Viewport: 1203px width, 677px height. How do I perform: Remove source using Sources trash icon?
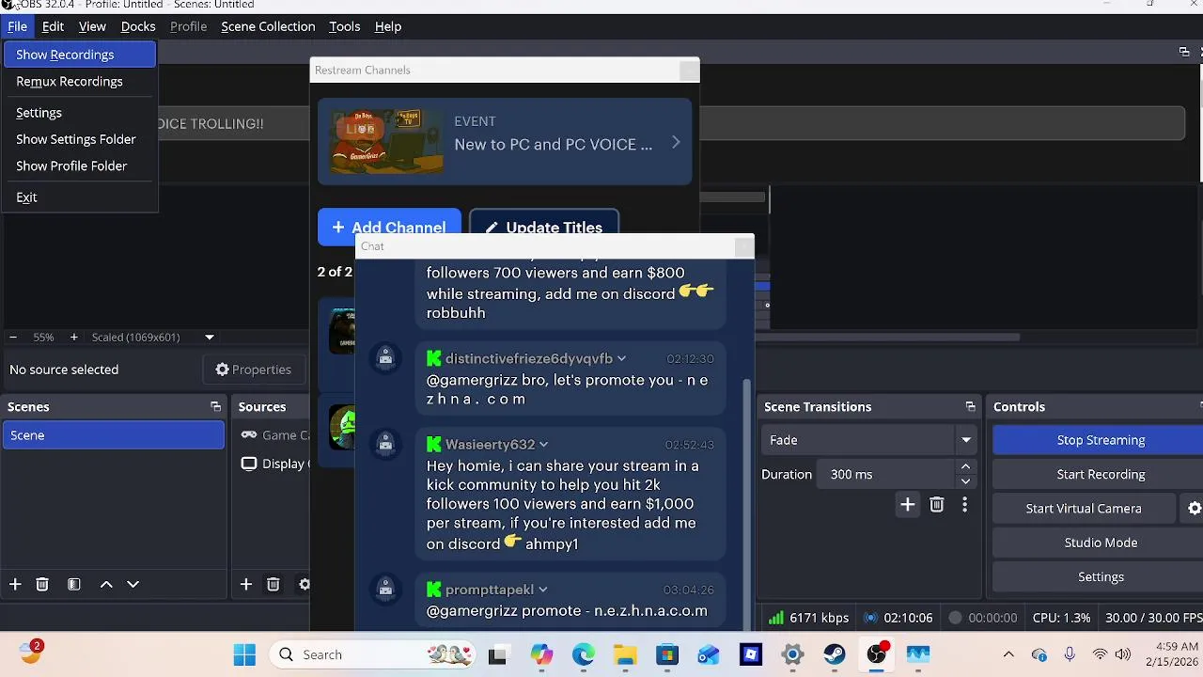point(273,584)
